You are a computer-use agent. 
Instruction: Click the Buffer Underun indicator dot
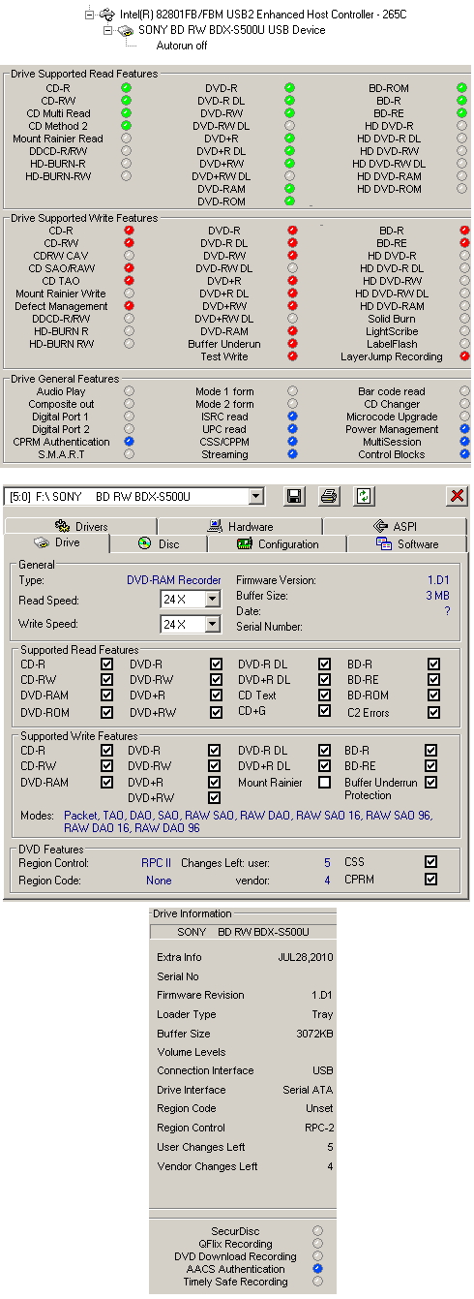(x=292, y=344)
